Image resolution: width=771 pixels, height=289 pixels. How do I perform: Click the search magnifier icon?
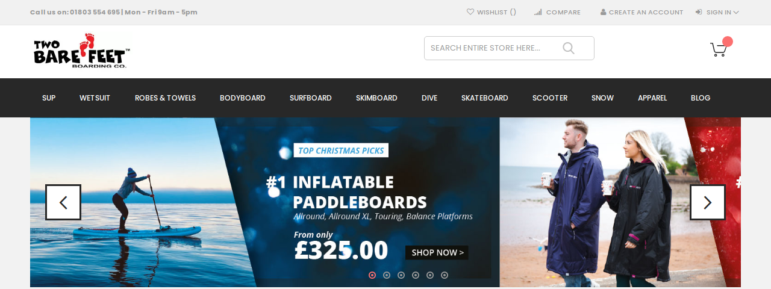(x=569, y=48)
